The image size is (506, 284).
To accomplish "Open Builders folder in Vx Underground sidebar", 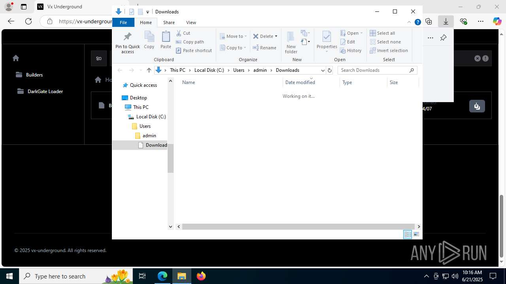I will pos(29,75).
